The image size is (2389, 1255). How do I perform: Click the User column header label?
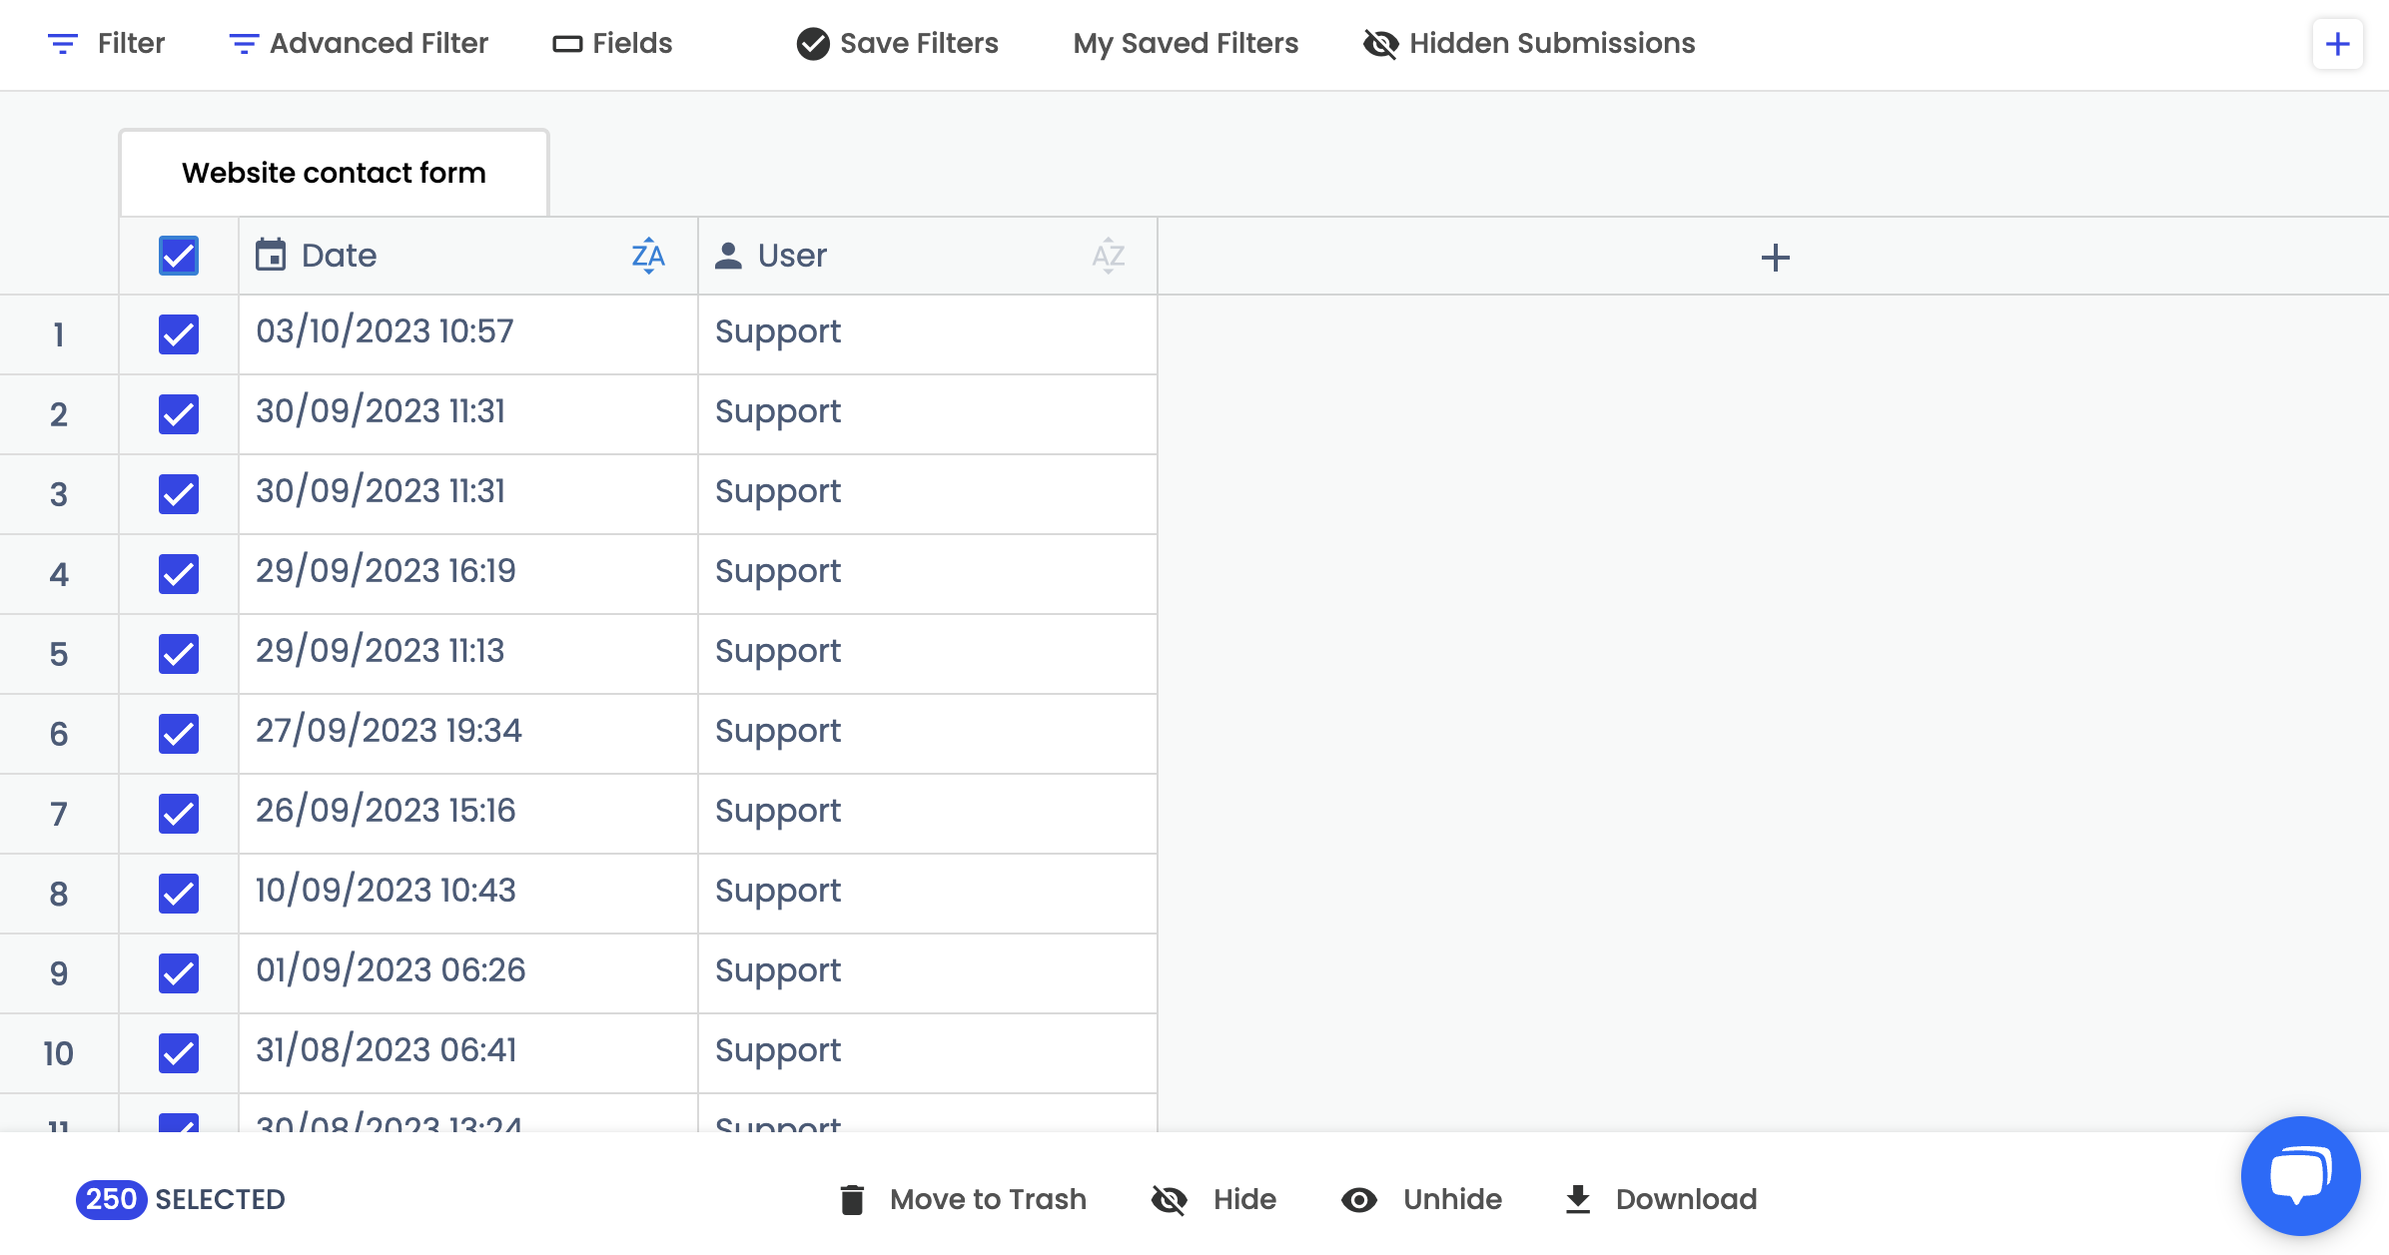click(x=792, y=256)
